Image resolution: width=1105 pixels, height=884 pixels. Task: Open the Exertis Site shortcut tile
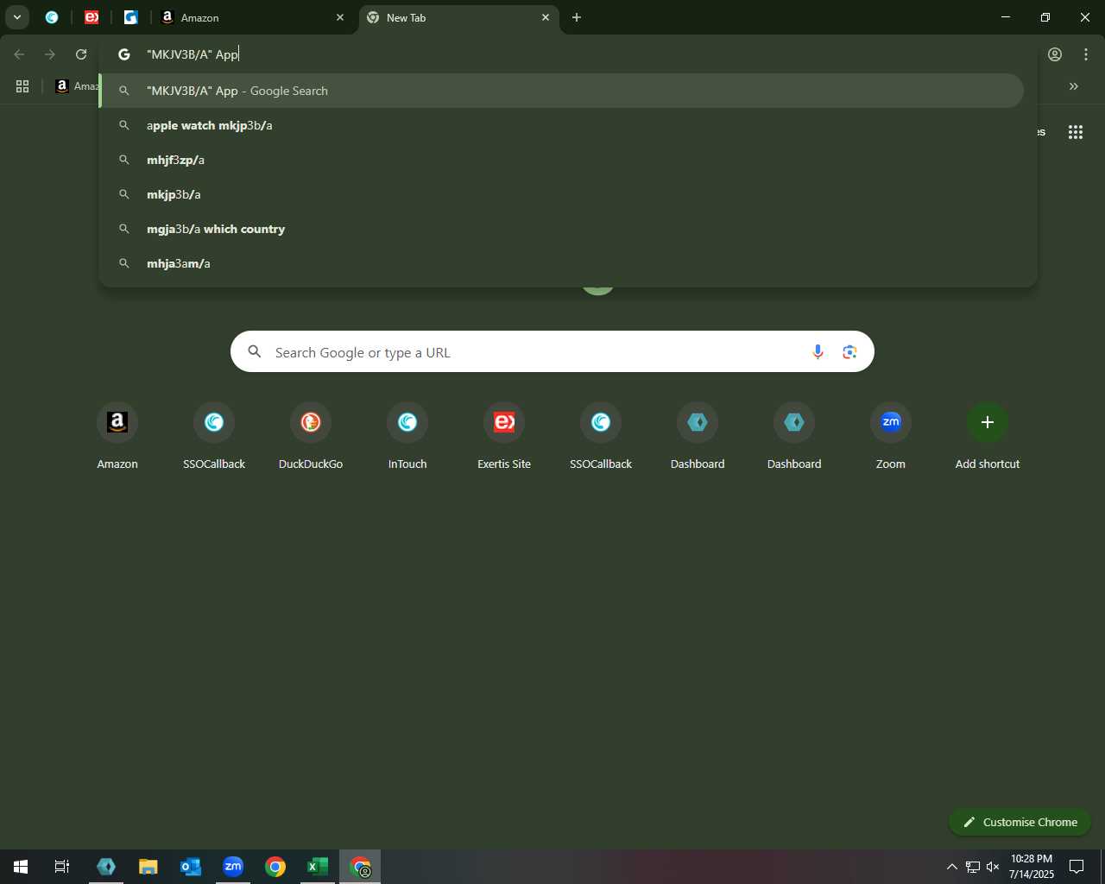pos(504,437)
